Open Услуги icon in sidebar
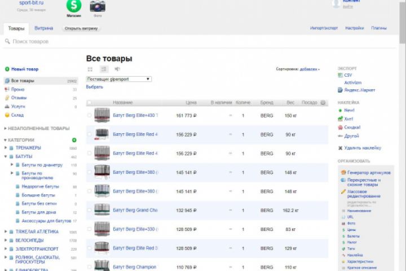 [7, 106]
